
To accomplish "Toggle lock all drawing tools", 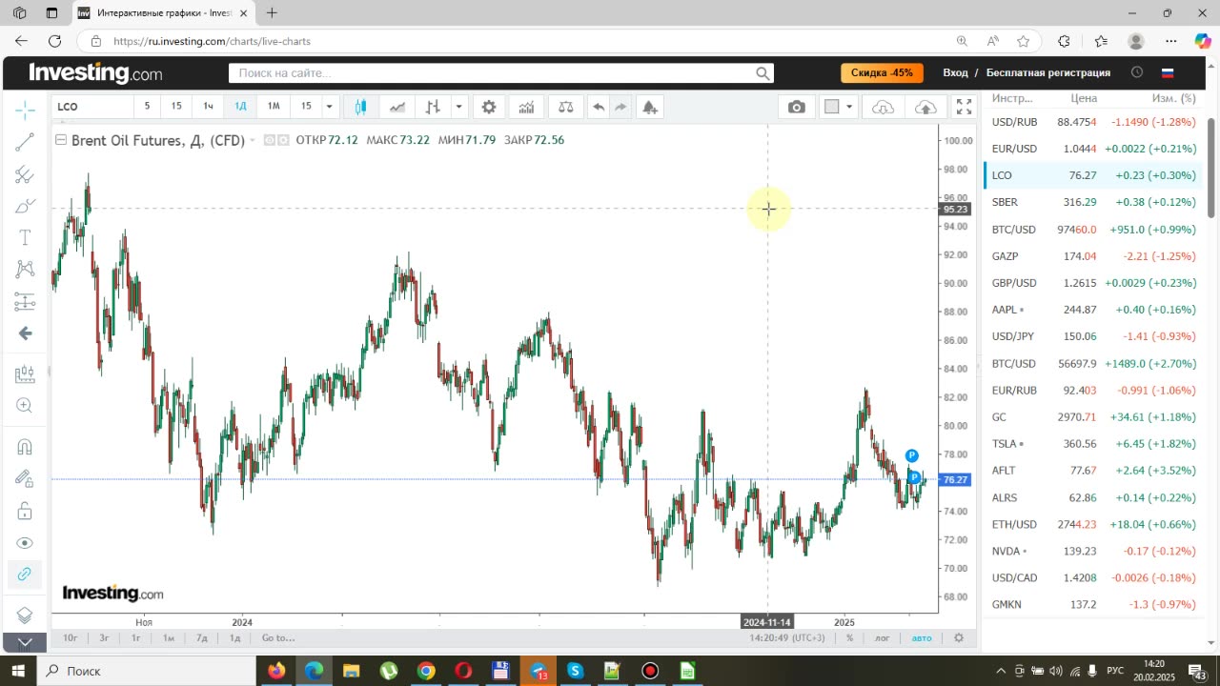I will 25,511.
